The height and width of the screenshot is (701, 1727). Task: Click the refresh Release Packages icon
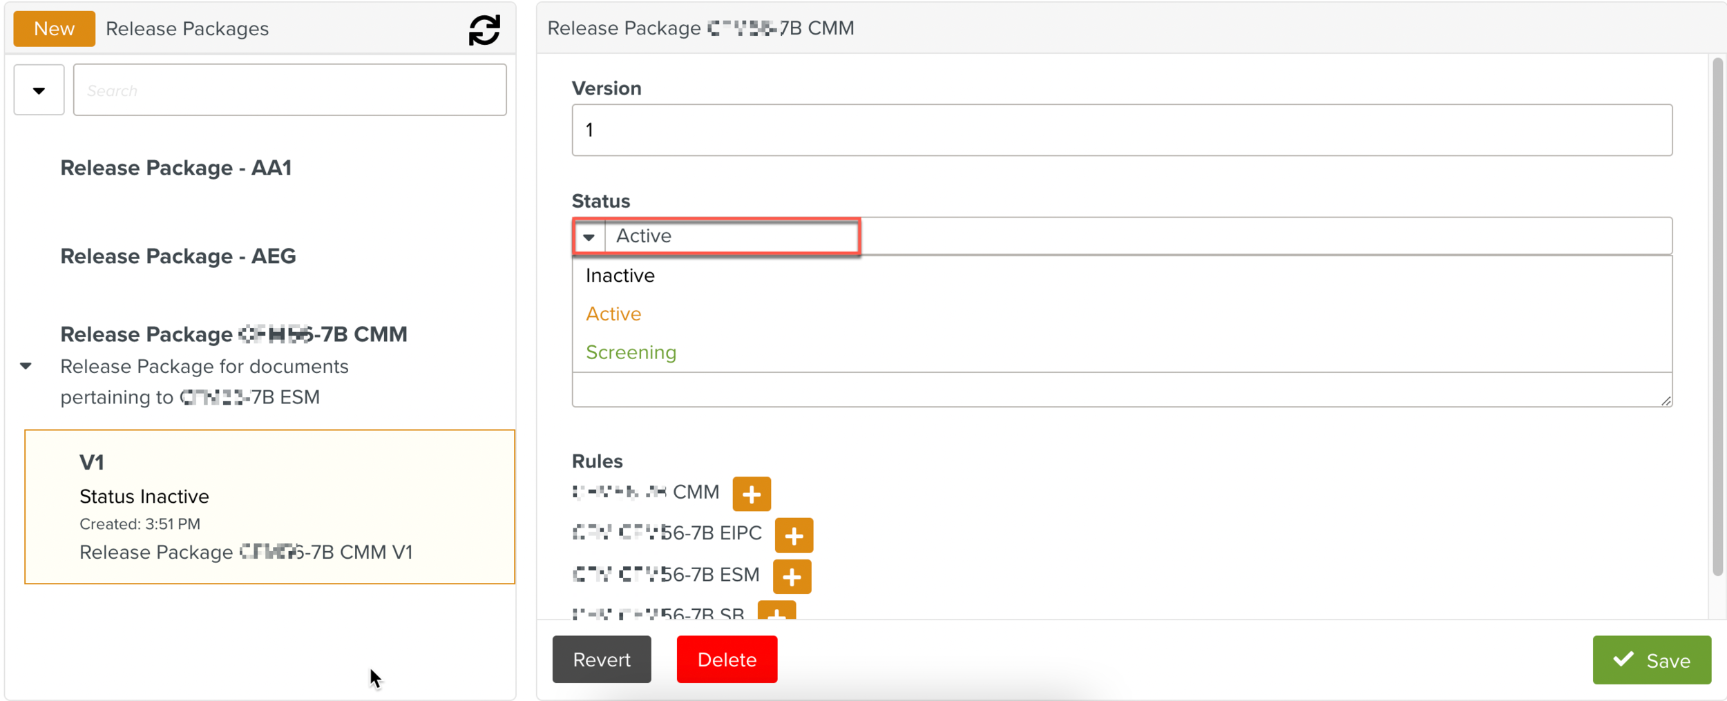(x=484, y=30)
